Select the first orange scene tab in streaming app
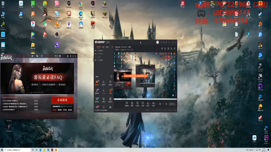The width and height of the screenshot is (271, 152). [99, 47]
